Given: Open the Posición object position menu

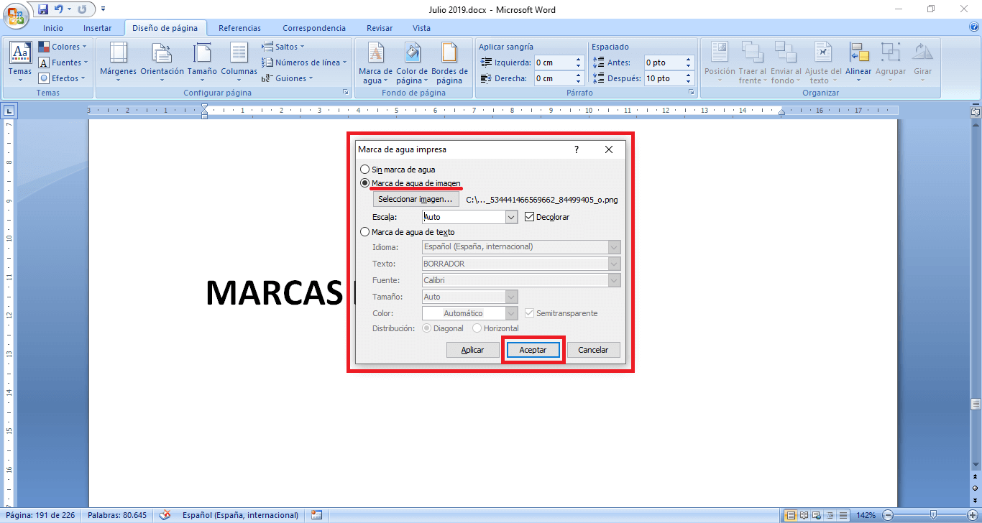Looking at the screenshot, I should 720,63.
